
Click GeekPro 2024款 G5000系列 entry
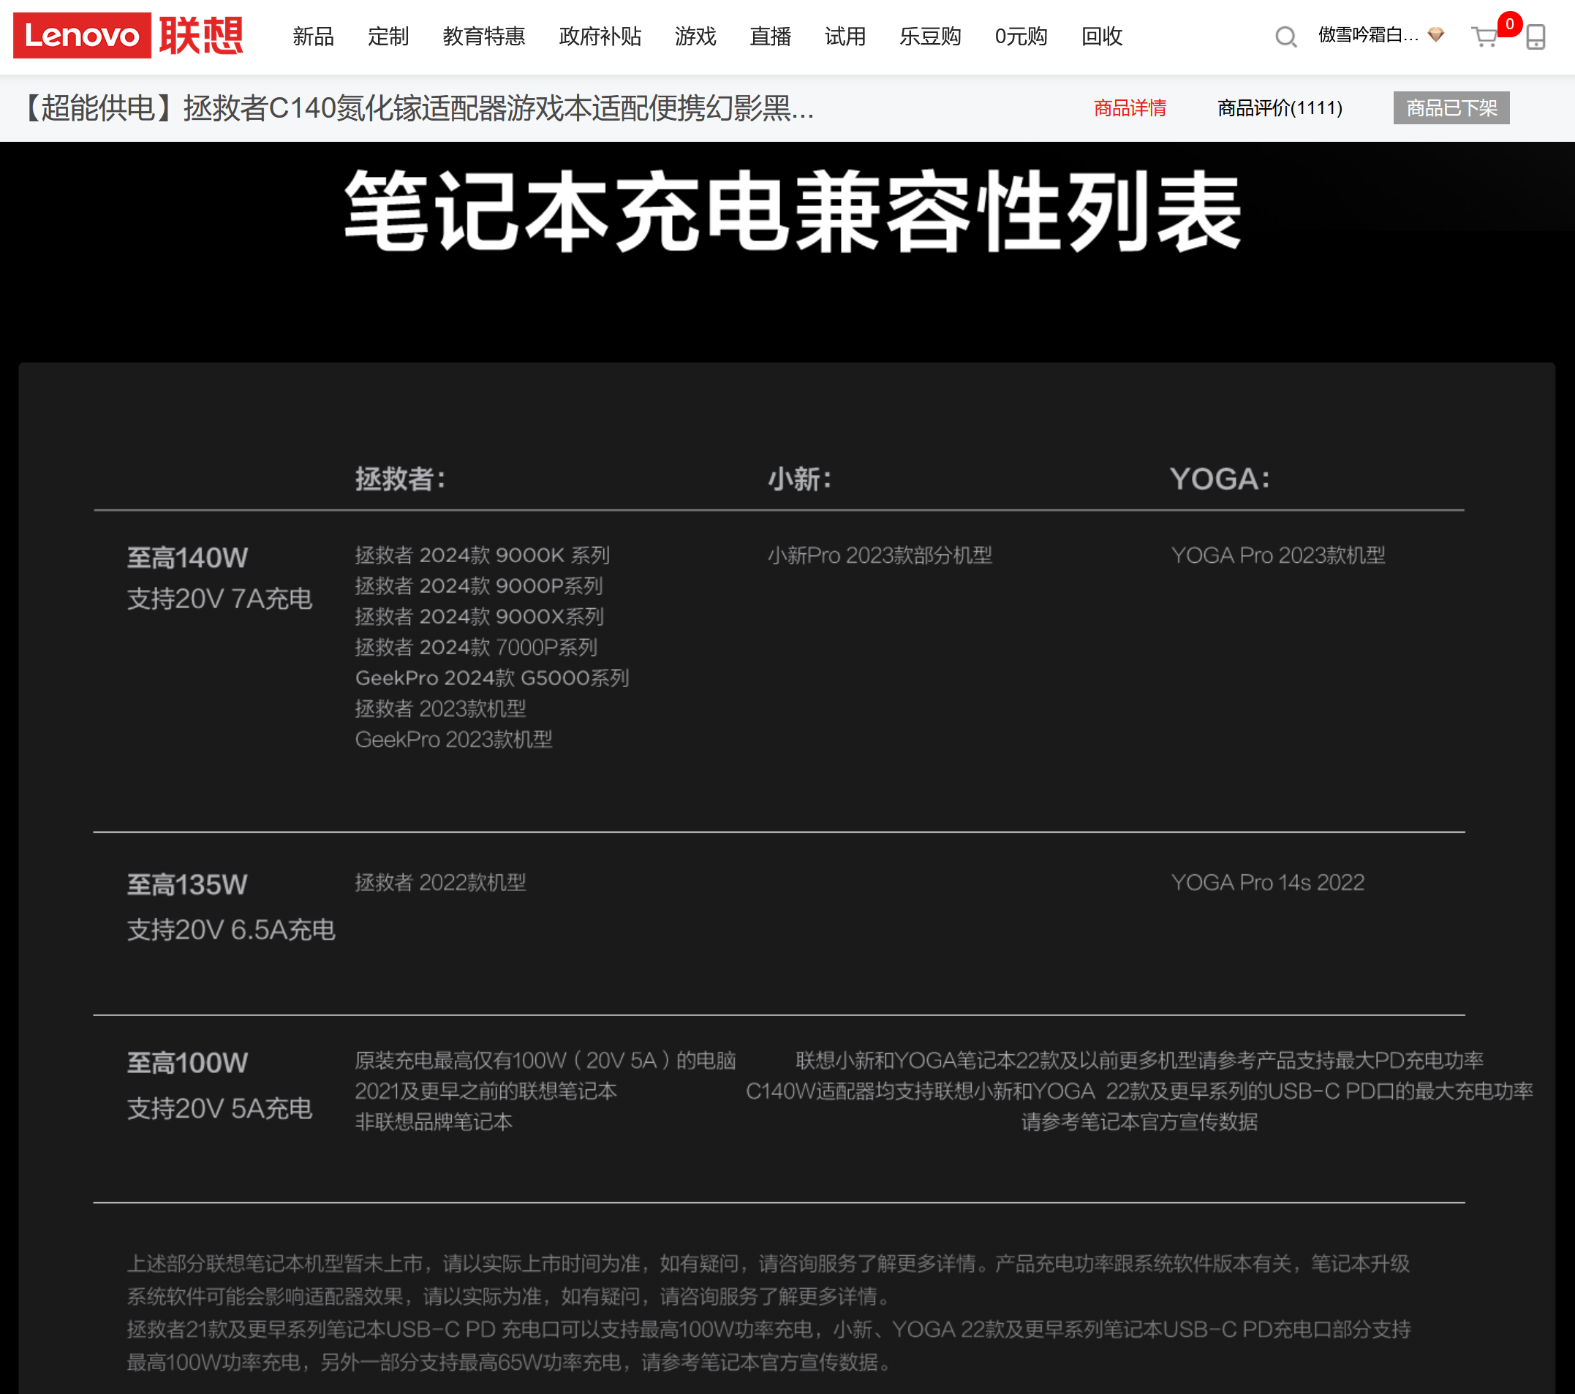(x=492, y=678)
